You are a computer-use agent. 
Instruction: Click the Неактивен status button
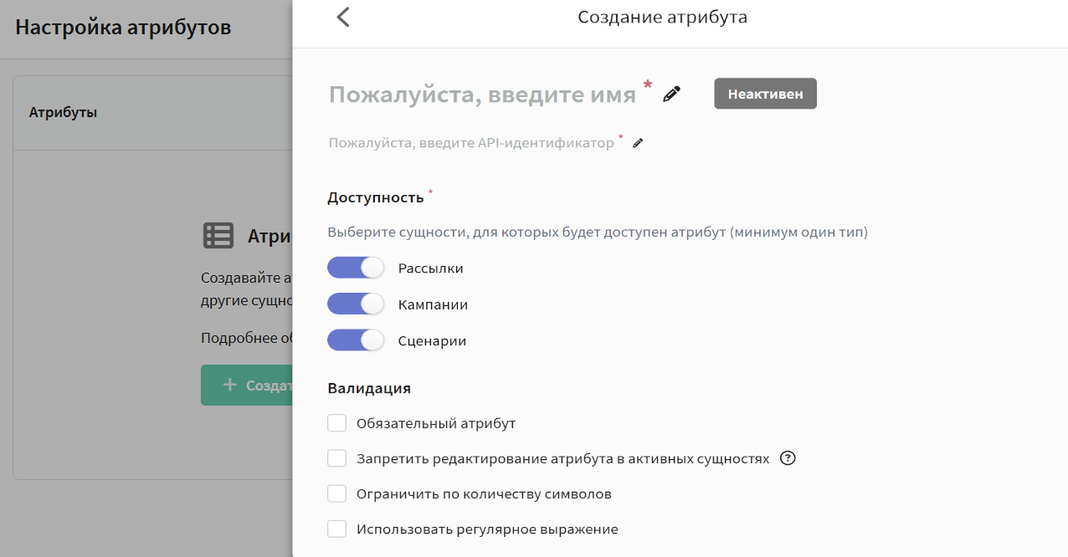(x=765, y=94)
